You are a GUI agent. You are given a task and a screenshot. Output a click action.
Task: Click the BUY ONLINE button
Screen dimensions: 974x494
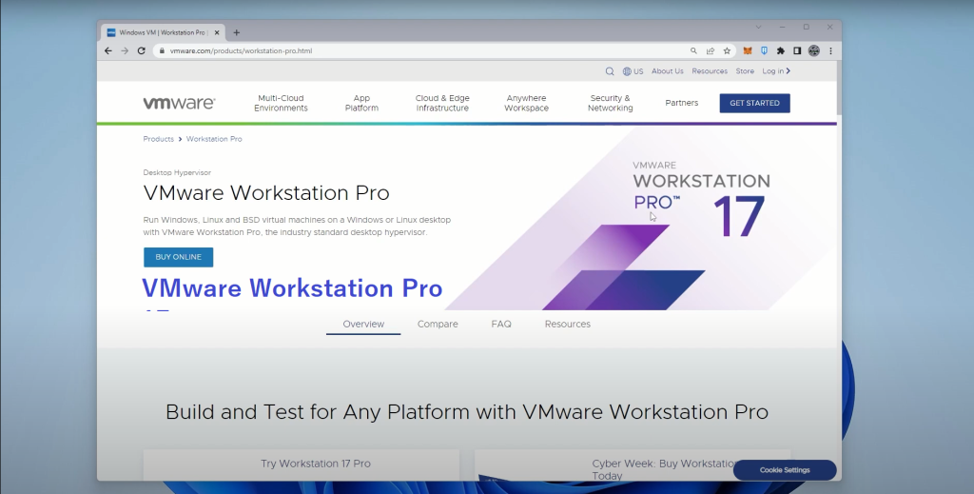178,257
